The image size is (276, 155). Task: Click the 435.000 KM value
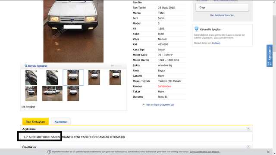click(x=163, y=44)
